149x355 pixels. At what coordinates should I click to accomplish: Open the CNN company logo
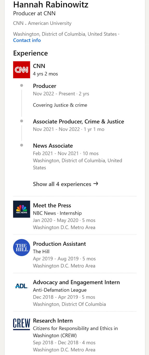point(22,70)
